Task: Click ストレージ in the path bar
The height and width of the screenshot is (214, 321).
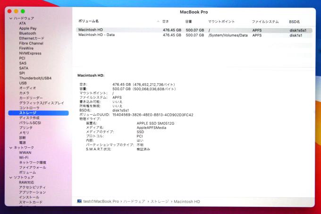Action: click(x=160, y=202)
